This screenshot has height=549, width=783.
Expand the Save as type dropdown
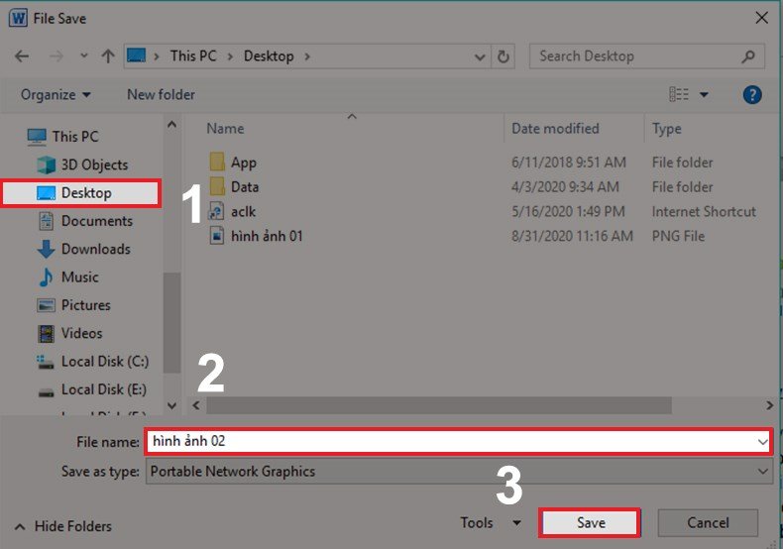click(x=761, y=472)
